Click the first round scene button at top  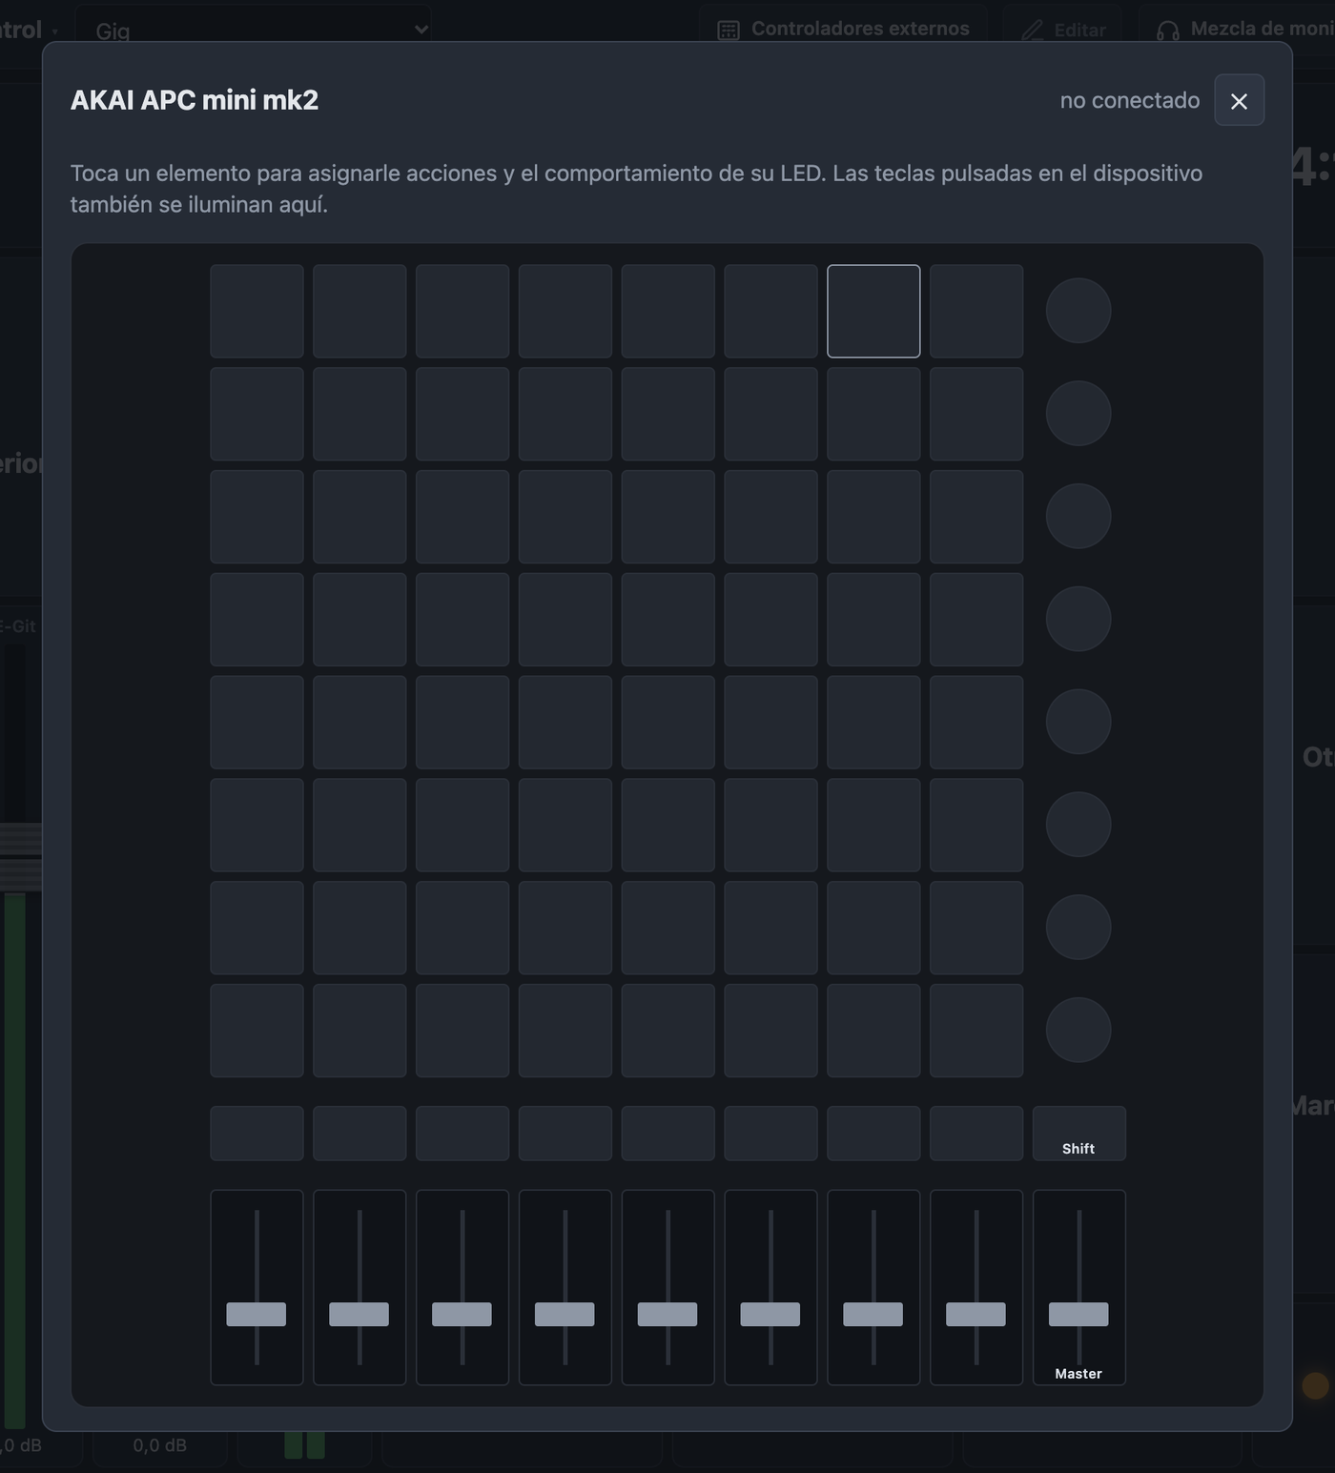pyautogui.click(x=1078, y=311)
